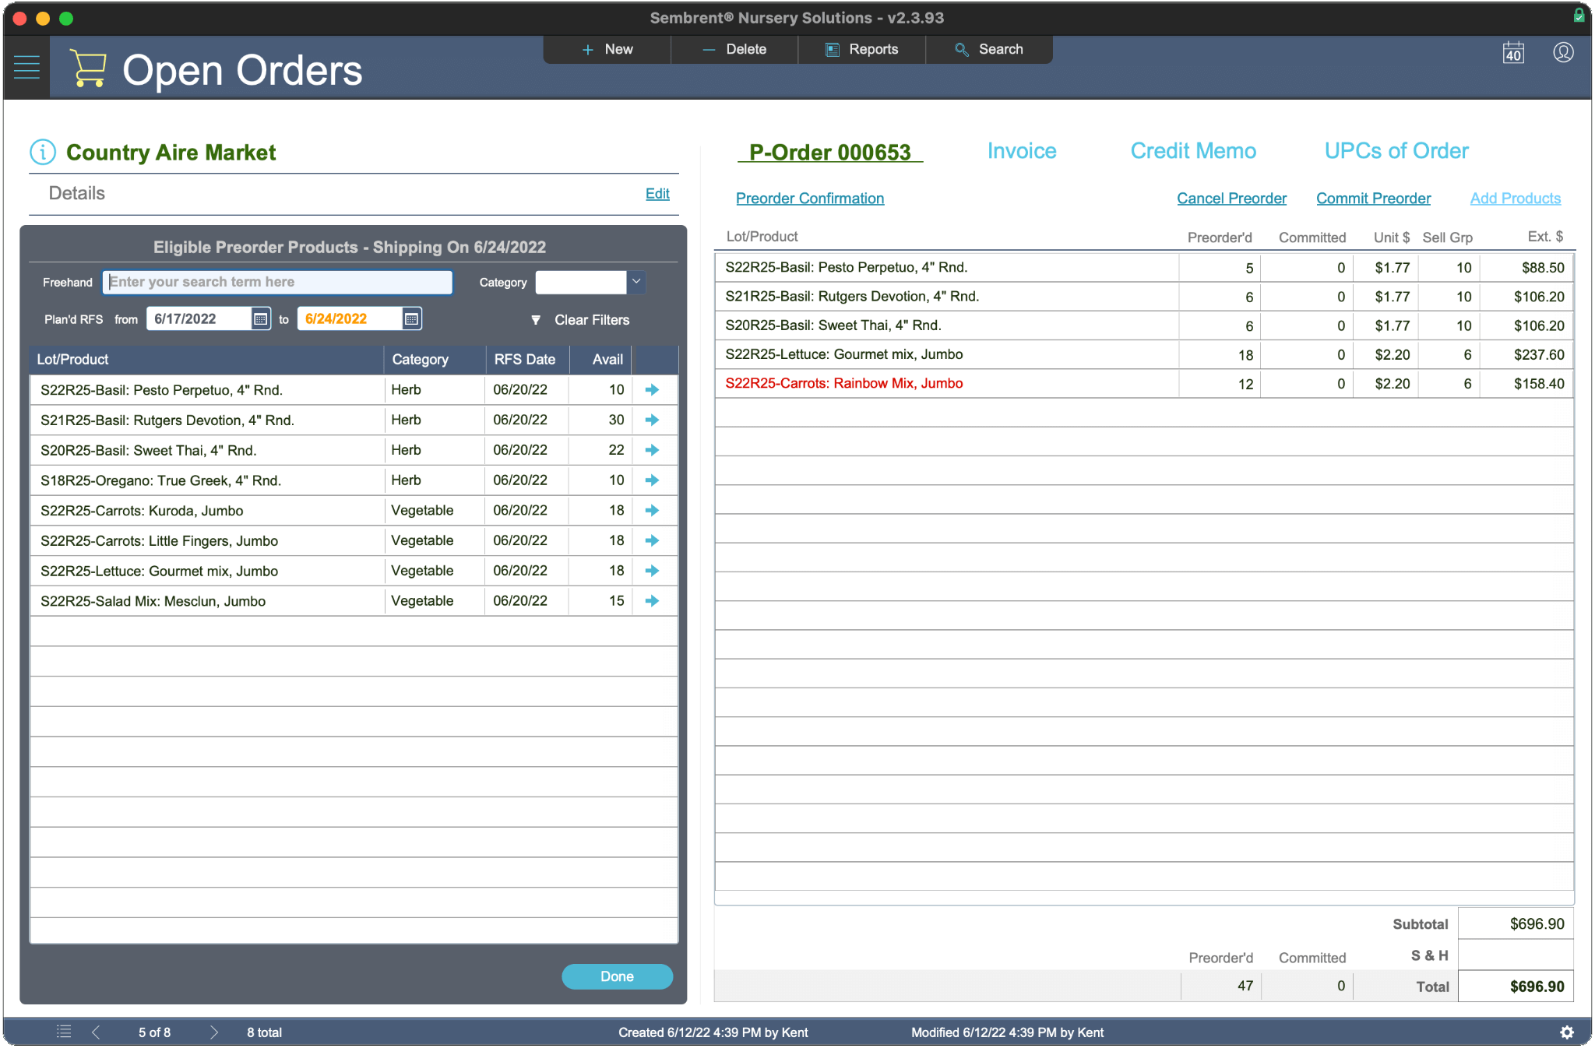Screen dimensions: 1595x1048
Task: Go to next record with right chevron
Action: pyautogui.click(x=214, y=1032)
